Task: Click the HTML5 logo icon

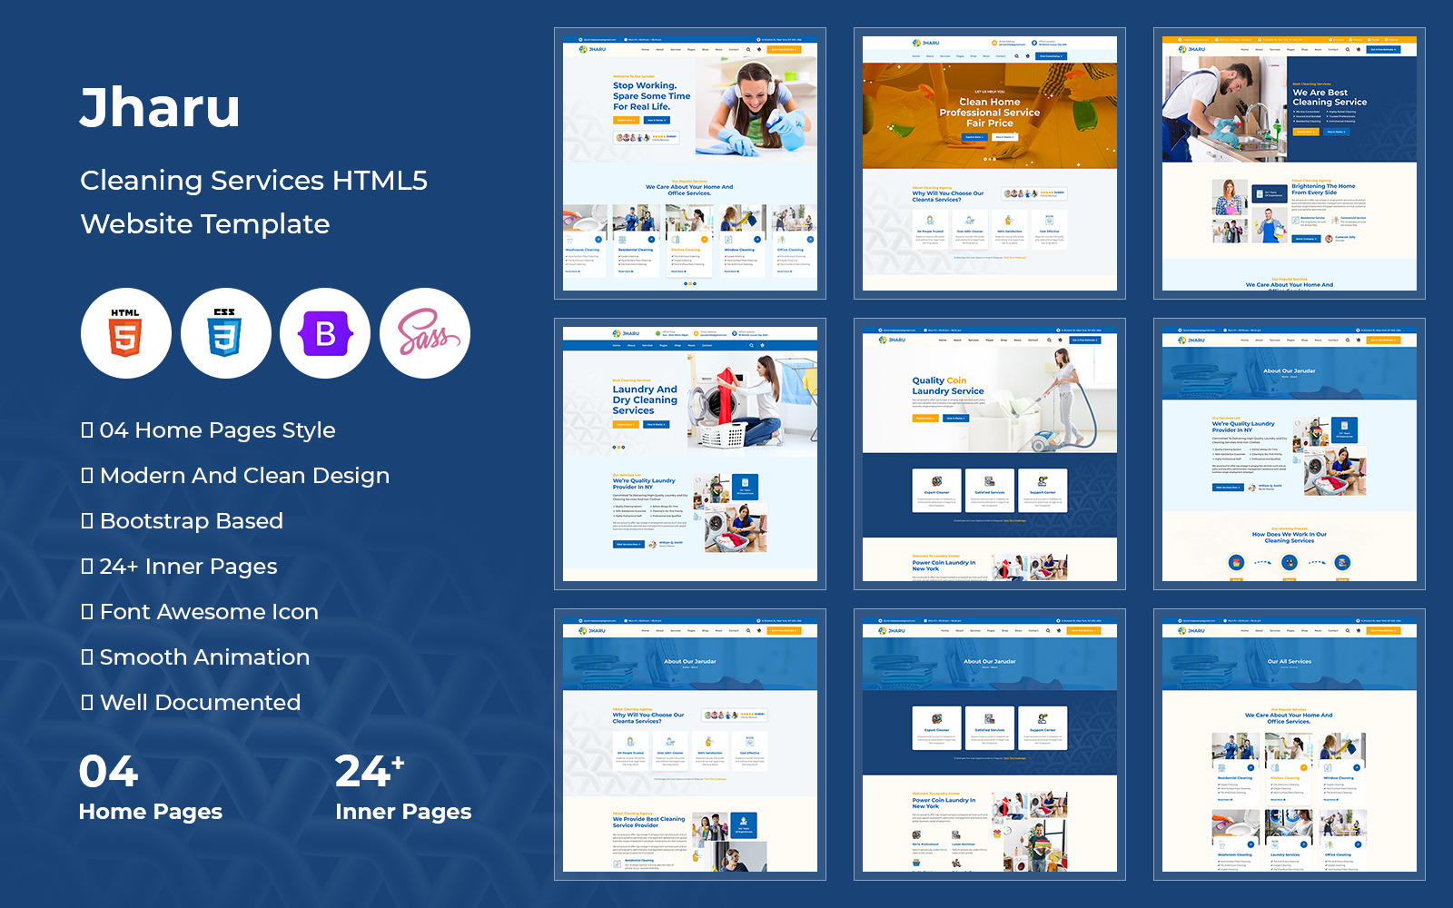Action: point(125,333)
